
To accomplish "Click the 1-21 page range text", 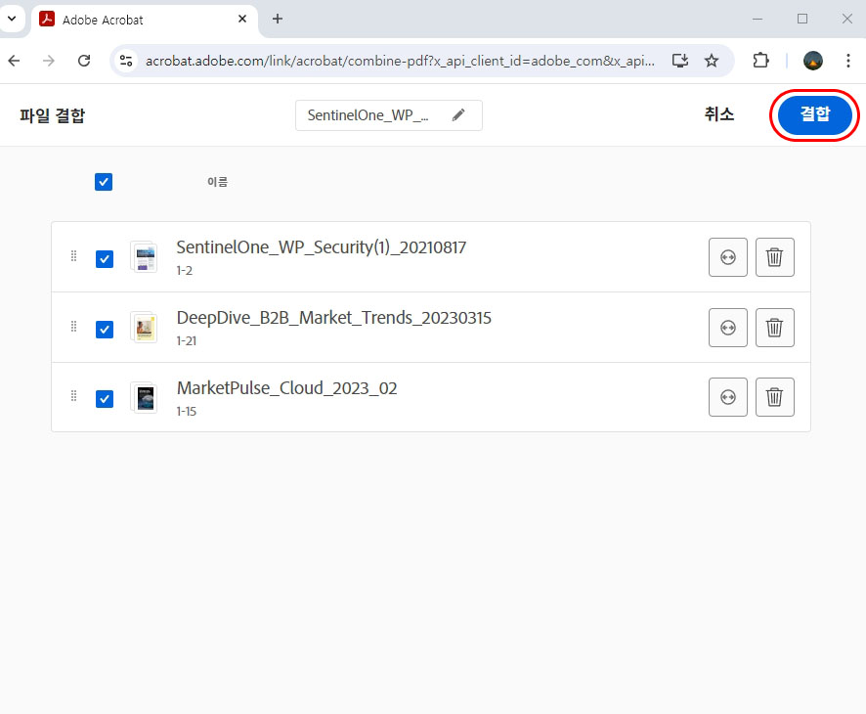I will (186, 341).
